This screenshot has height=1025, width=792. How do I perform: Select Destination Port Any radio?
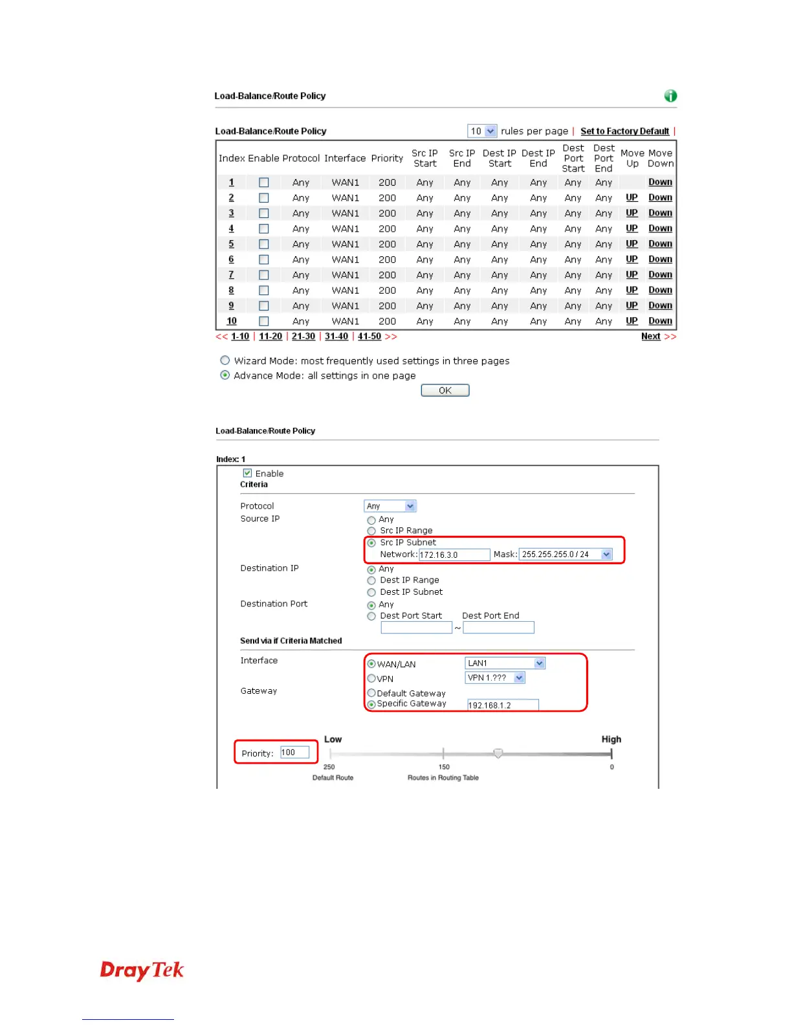pos(371,606)
